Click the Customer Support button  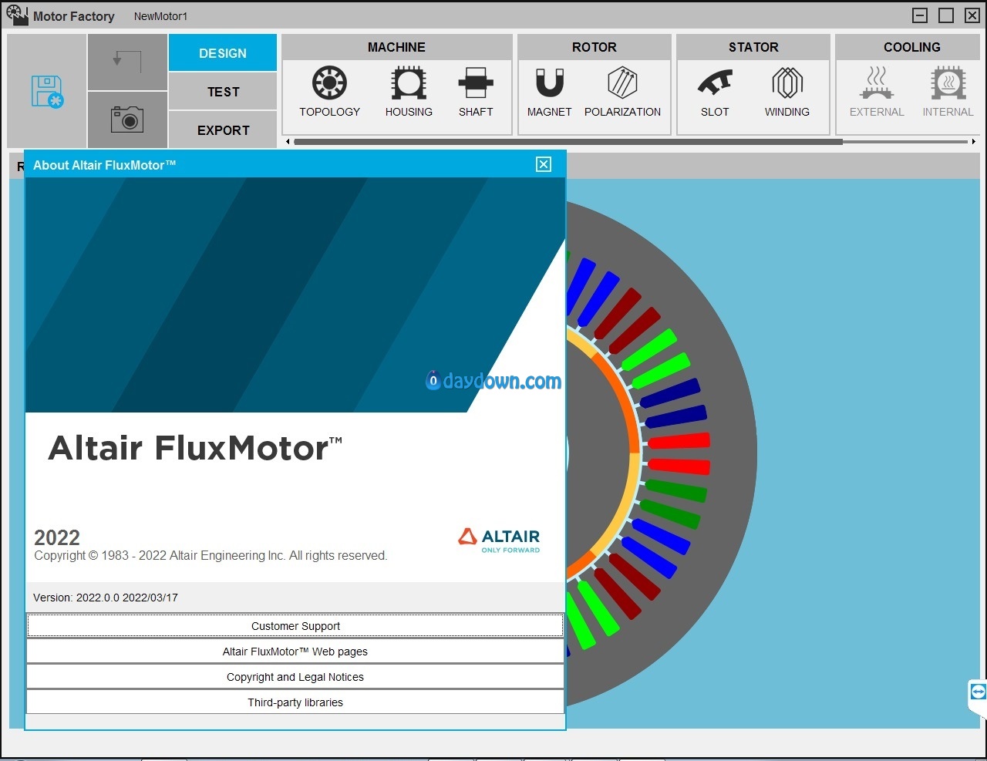point(295,626)
